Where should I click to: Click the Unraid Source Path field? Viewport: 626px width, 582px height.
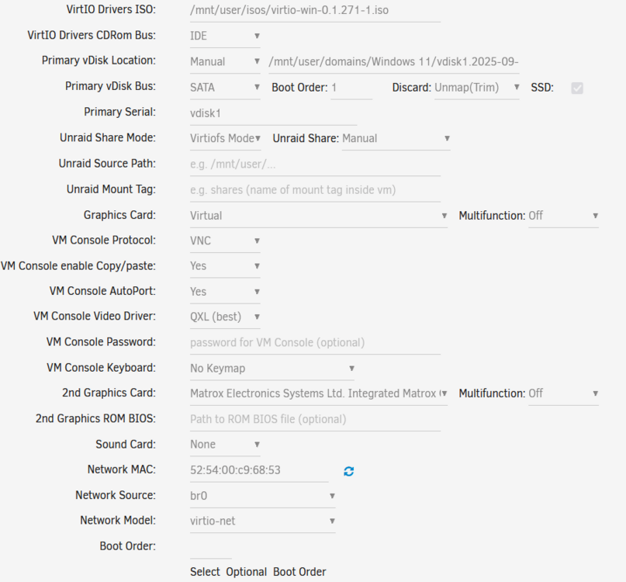[x=316, y=165]
